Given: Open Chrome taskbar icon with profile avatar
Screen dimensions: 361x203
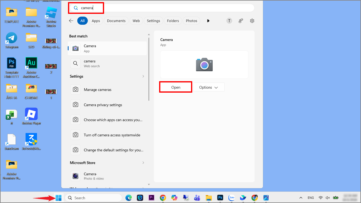Looking at the screenshot, I should coord(255,198).
